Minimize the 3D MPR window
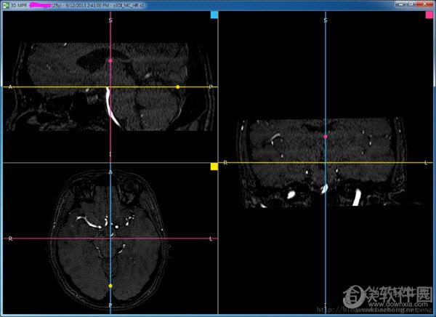This screenshot has height=317, width=436. [402, 4]
